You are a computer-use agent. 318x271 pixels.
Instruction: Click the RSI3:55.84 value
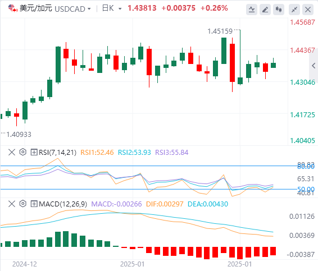point(172,152)
